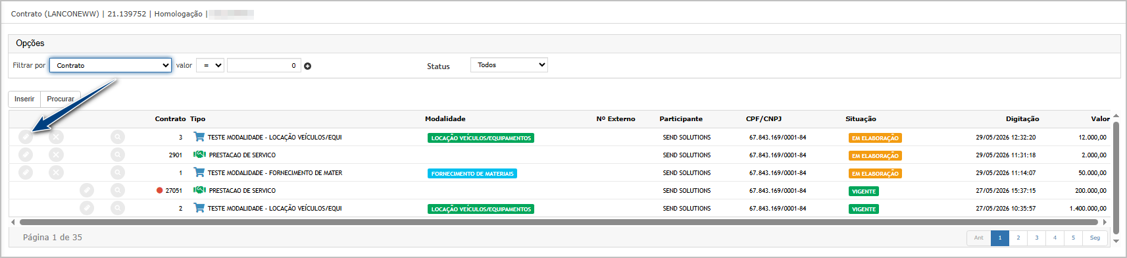
Task: Click into the valor input field
Action: pyautogui.click(x=264, y=65)
